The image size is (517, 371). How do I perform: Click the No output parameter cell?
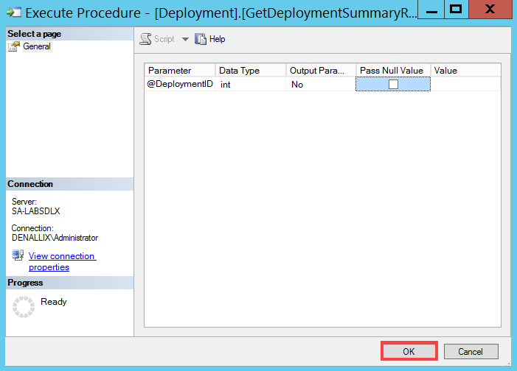[x=321, y=84]
